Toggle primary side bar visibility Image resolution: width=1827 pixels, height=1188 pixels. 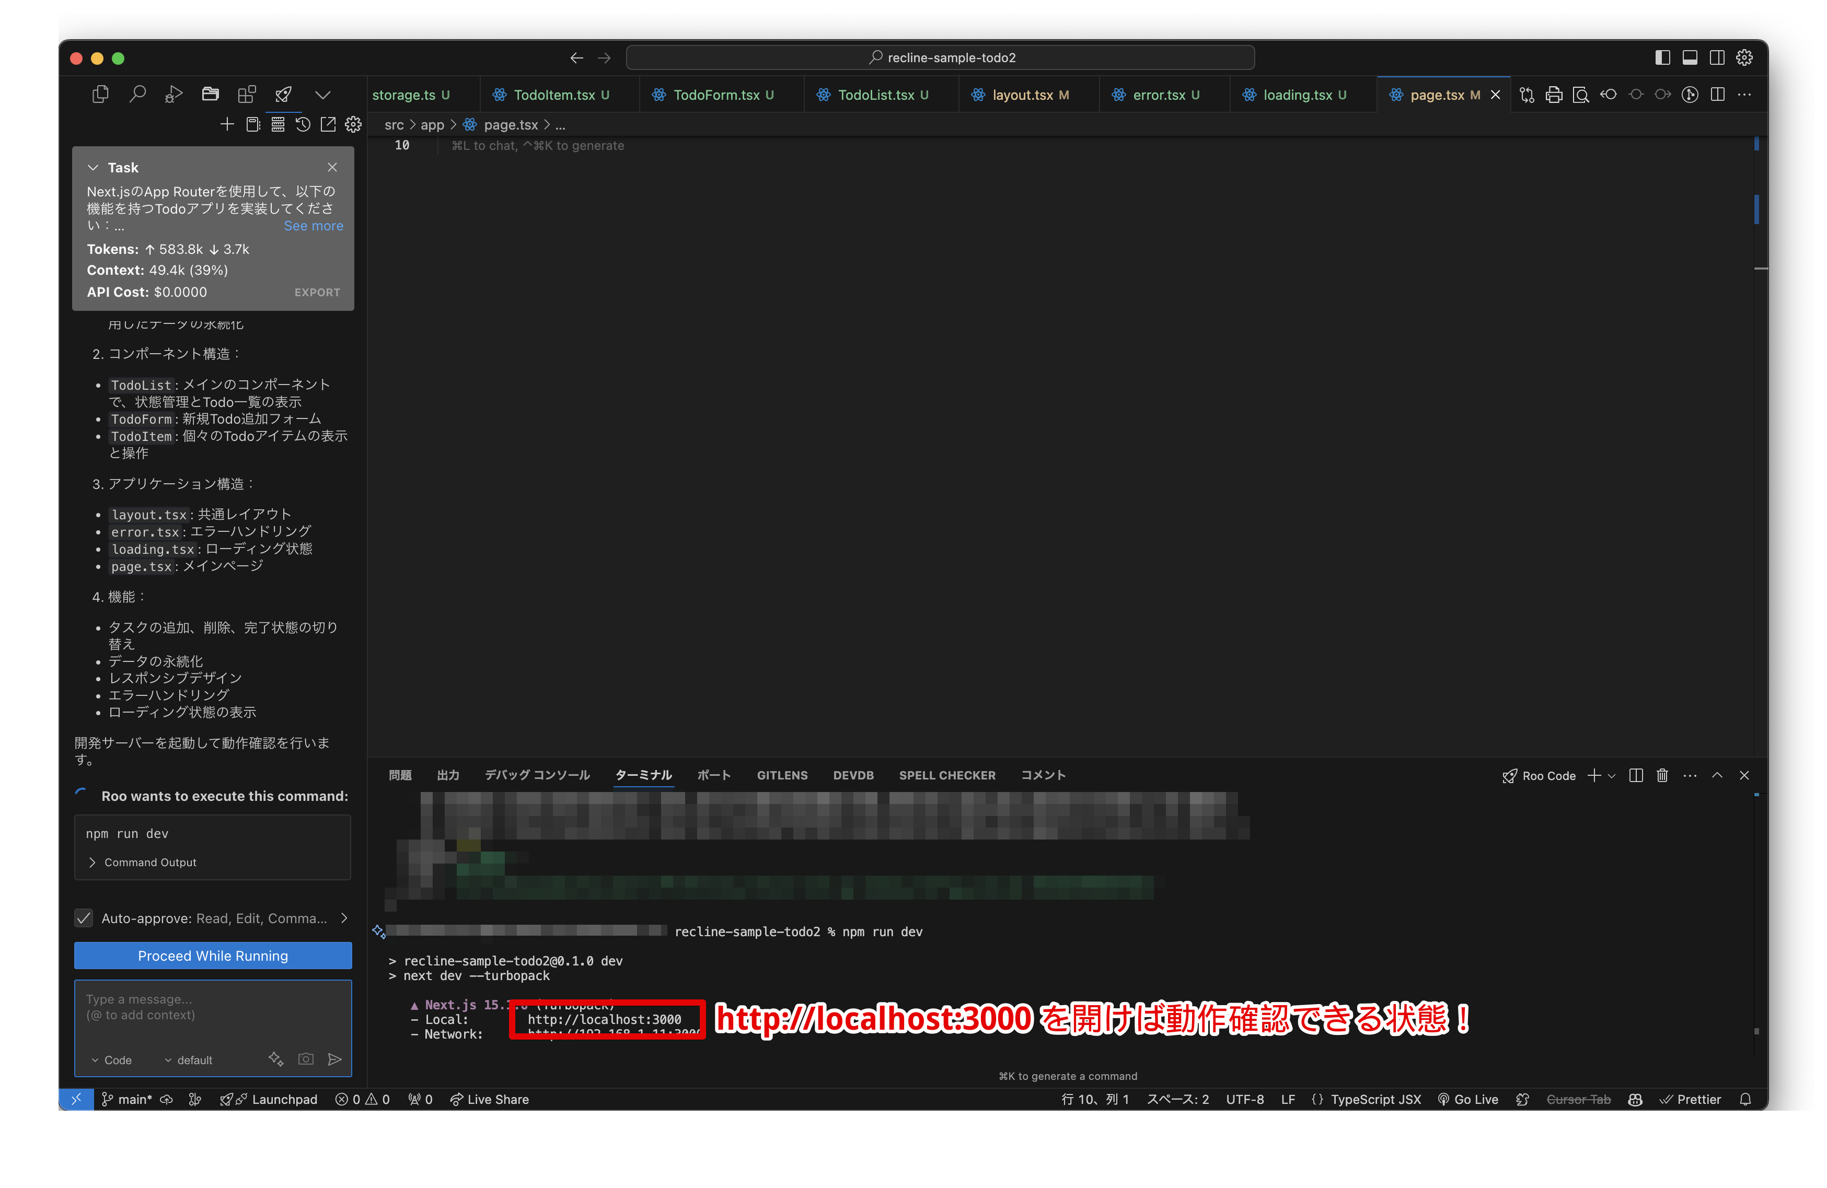pos(1663,57)
